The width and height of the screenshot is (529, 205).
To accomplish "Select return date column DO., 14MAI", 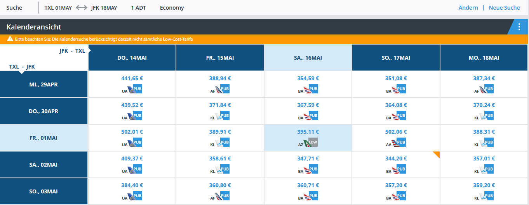I will (132, 58).
